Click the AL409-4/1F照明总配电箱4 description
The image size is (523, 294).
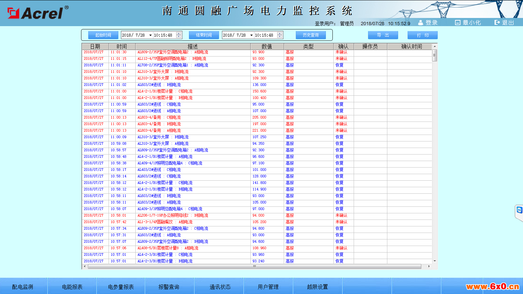click(x=170, y=163)
